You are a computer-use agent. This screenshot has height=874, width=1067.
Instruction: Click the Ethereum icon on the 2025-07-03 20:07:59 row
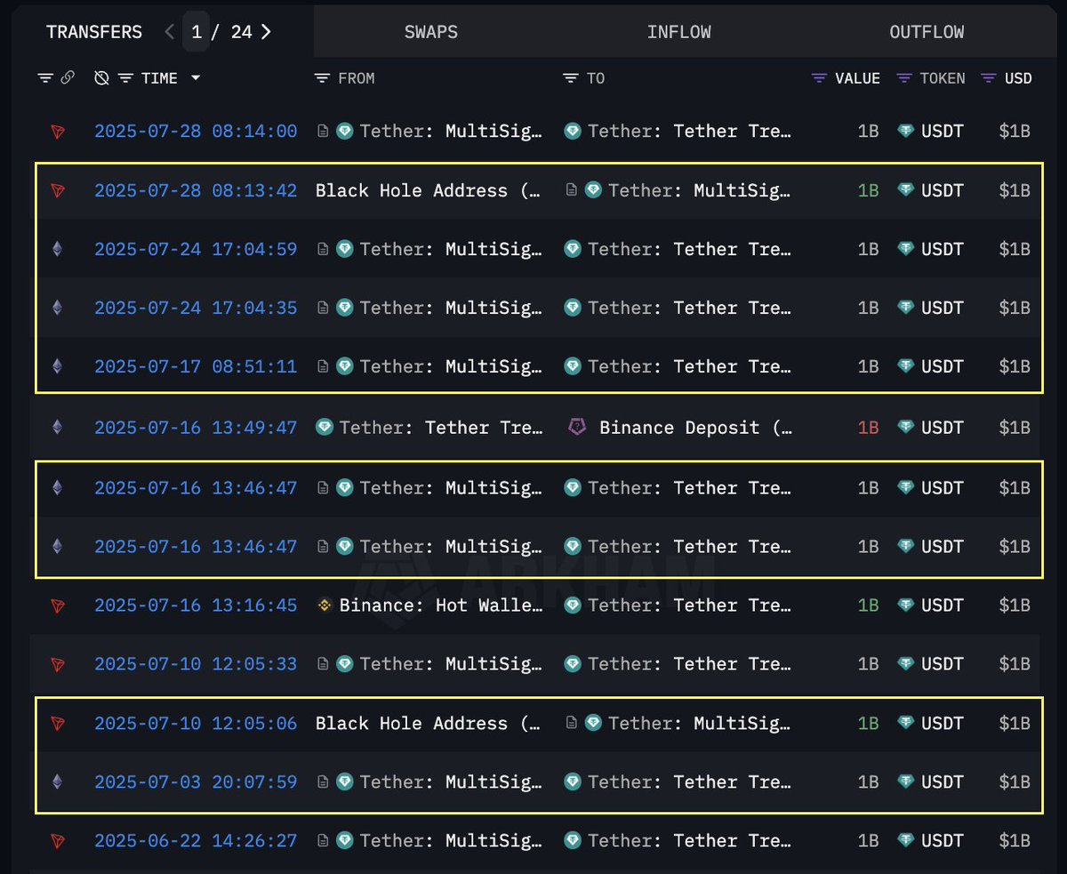(x=58, y=782)
